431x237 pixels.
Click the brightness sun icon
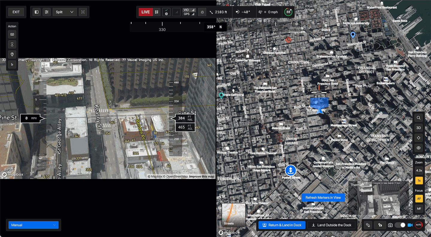[x=202, y=12]
